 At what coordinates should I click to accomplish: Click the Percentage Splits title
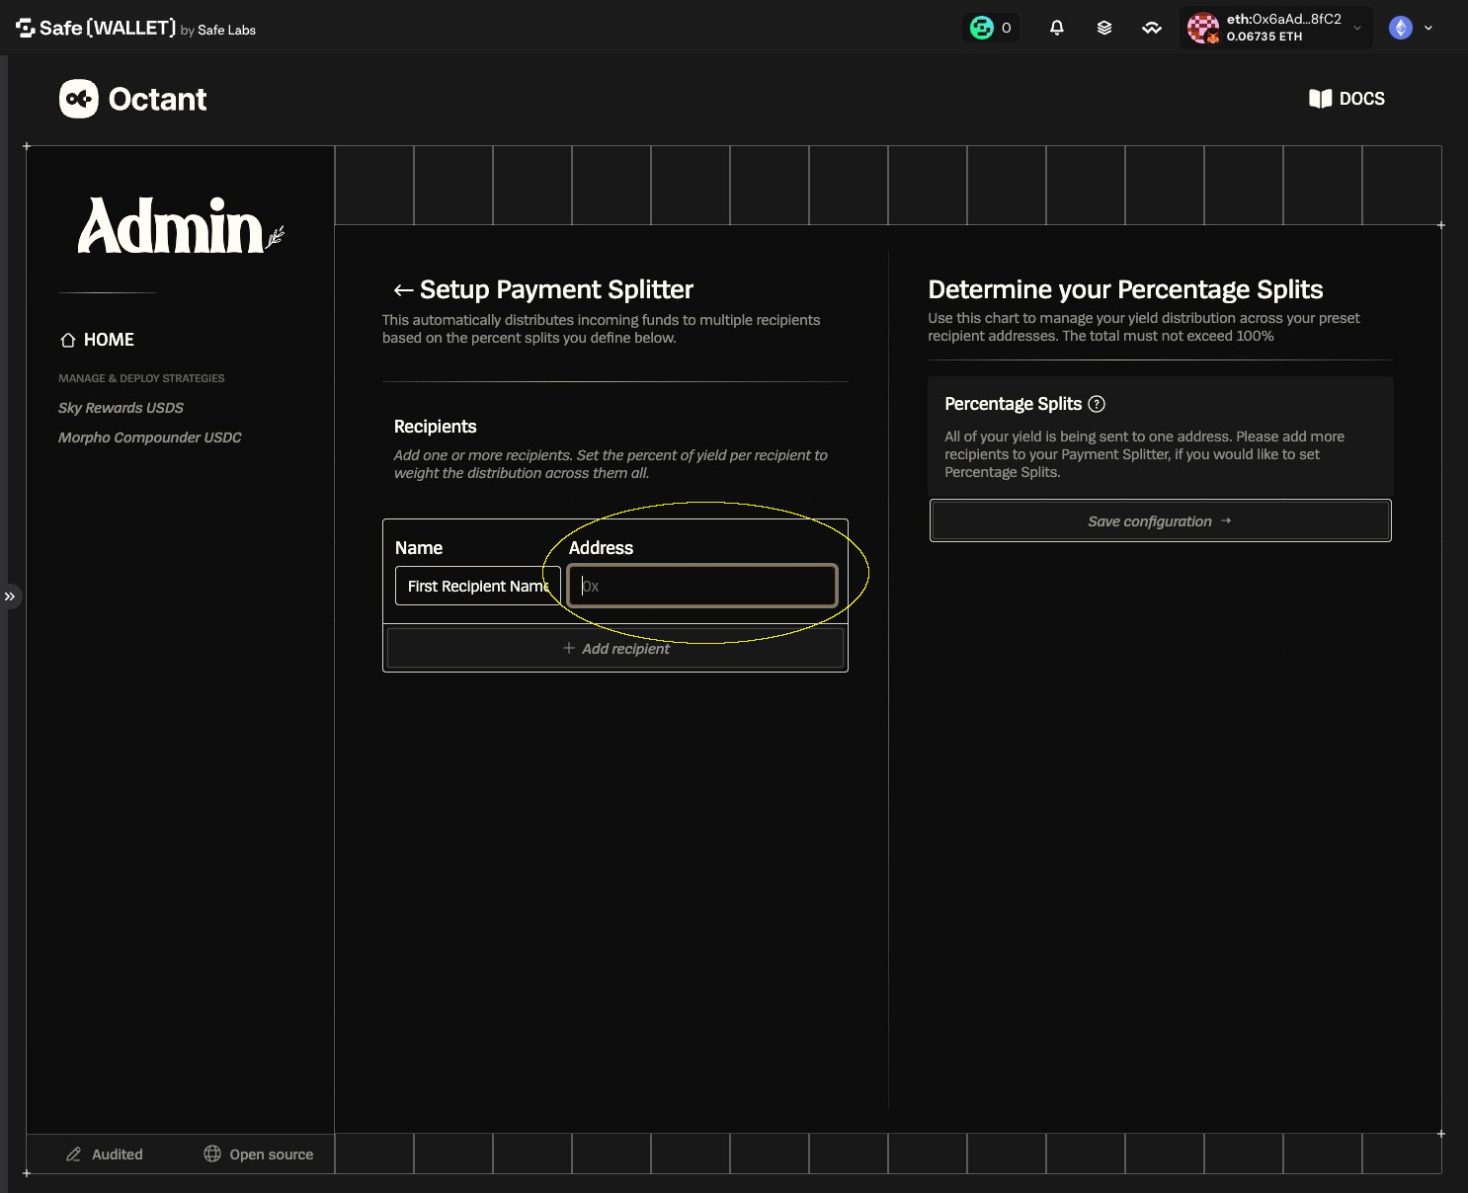[x=1014, y=404]
